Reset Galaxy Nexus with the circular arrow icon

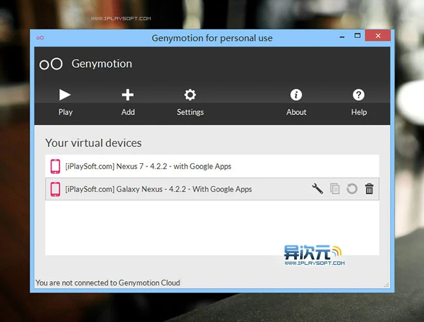(x=352, y=189)
